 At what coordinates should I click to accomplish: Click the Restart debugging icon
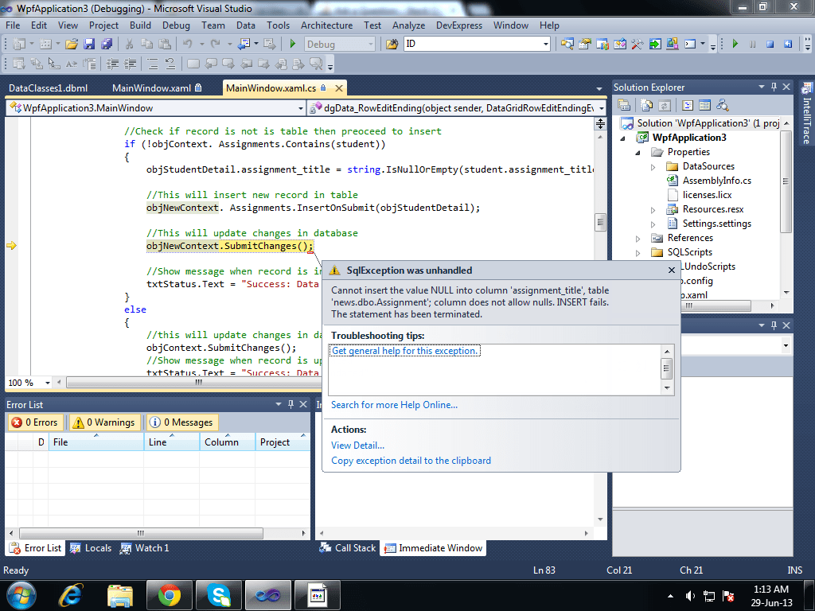click(788, 45)
